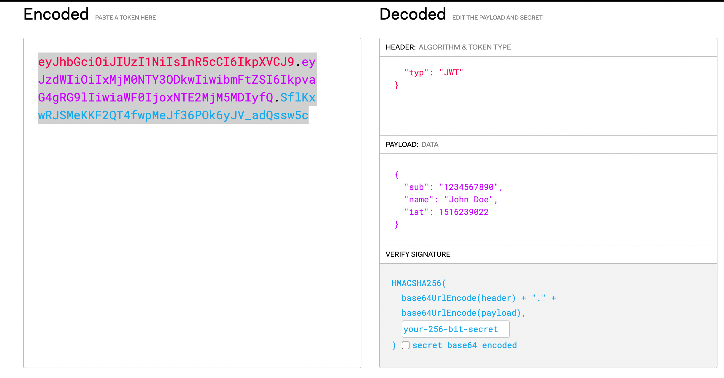The image size is (724, 378).
Task: Click the blue signature segment of the token
Action: click(x=173, y=115)
